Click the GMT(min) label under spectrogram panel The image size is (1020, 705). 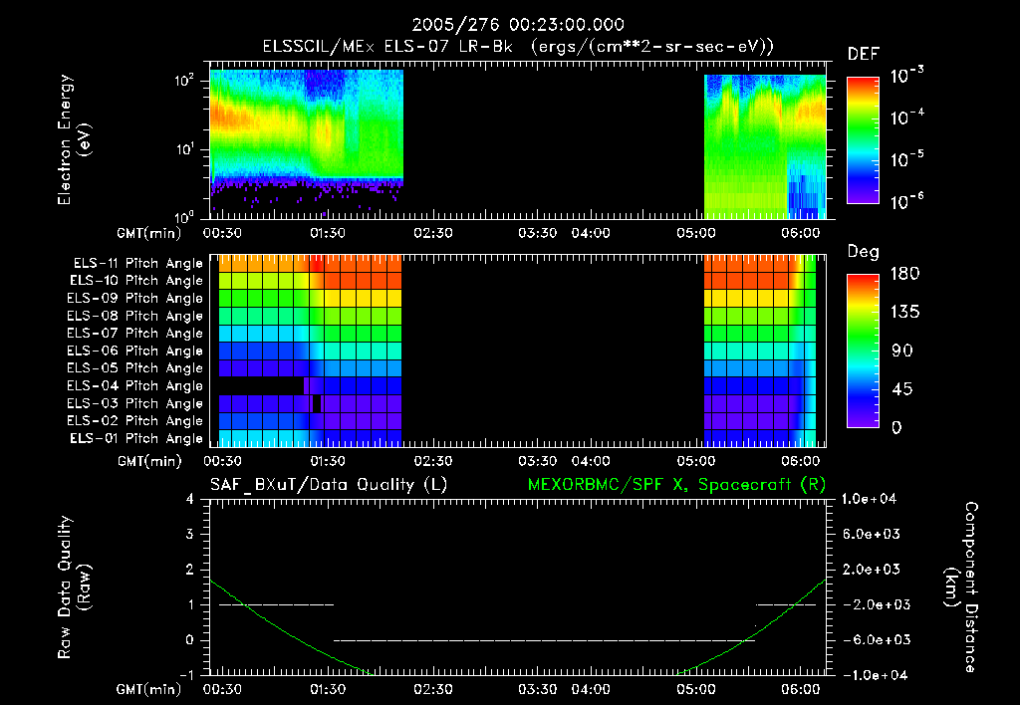click(149, 233)
